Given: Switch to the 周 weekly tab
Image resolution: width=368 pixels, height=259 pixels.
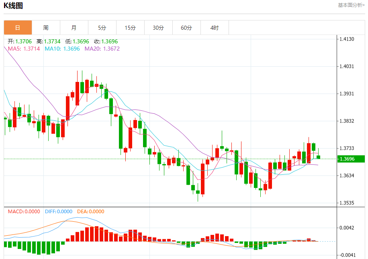Looking at the screenshot, I should click(46, 28).
